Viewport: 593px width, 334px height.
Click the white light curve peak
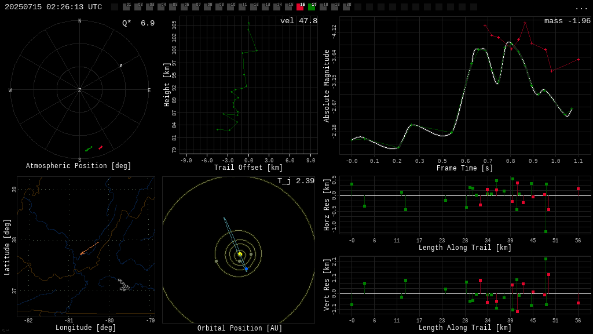pos(480,49)
